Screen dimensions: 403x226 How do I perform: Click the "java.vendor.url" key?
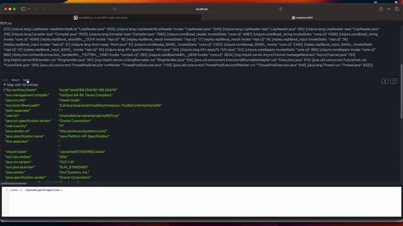coord(18,131)
